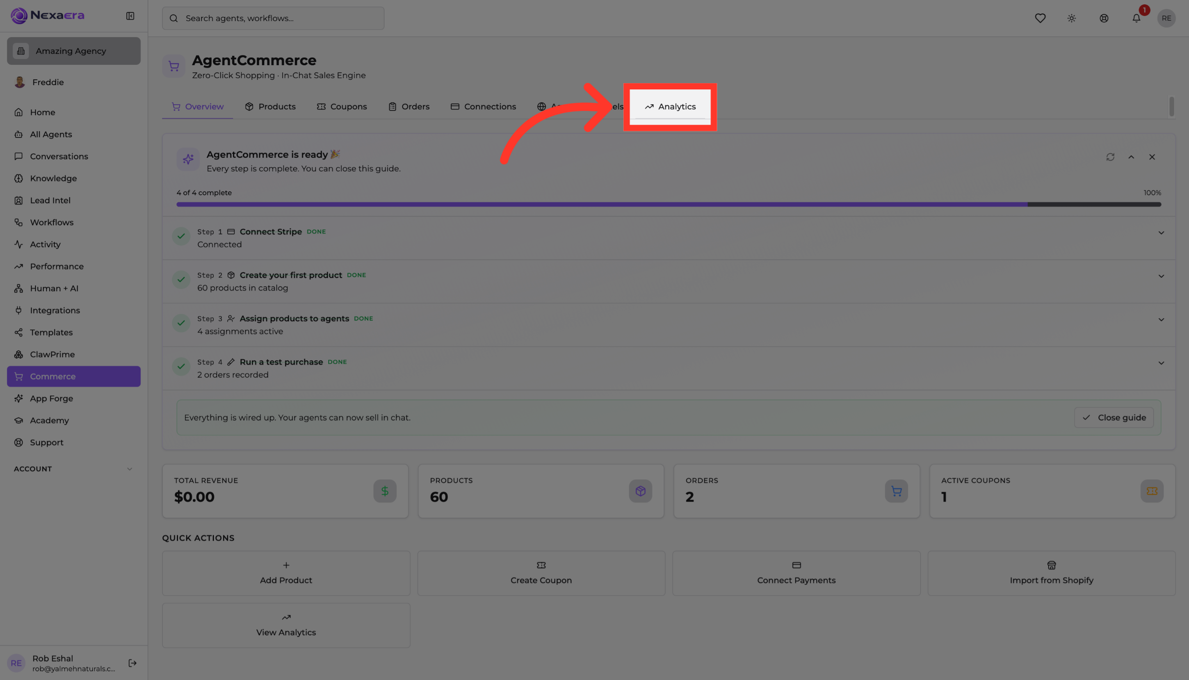1189x680 pixels.
Task: Click the Products cube icon
Action: click(x=640, y=491)
